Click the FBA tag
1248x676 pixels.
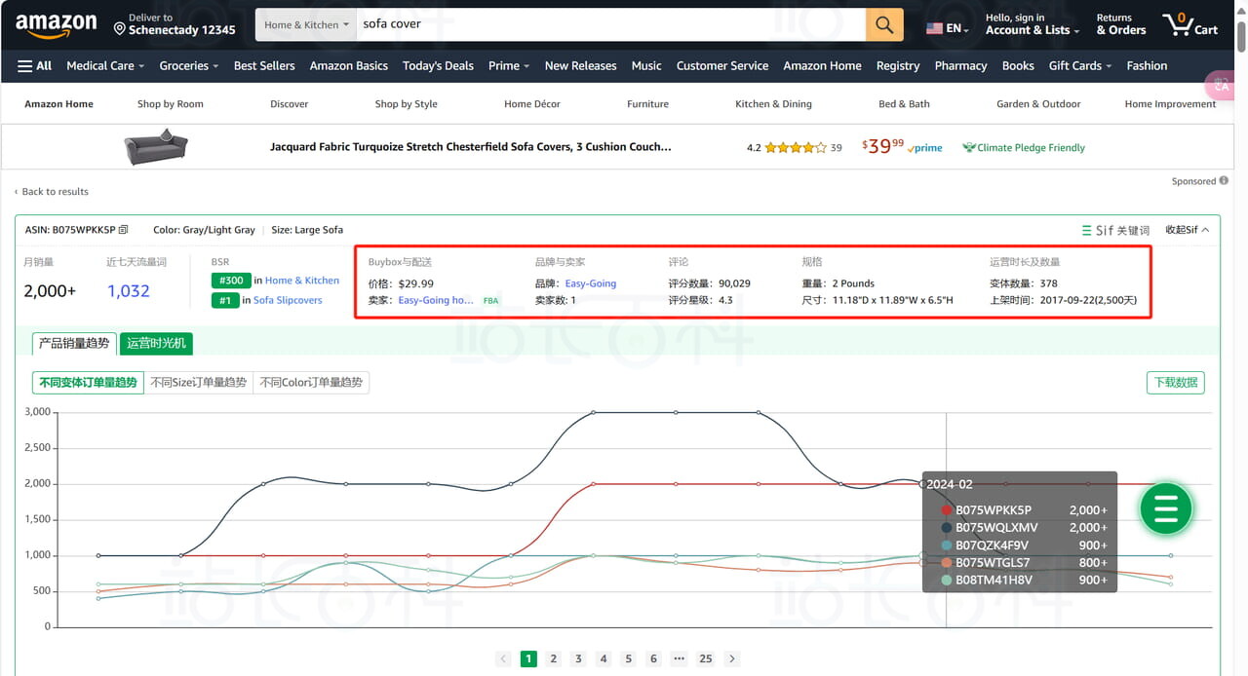[x=490, y=301]
